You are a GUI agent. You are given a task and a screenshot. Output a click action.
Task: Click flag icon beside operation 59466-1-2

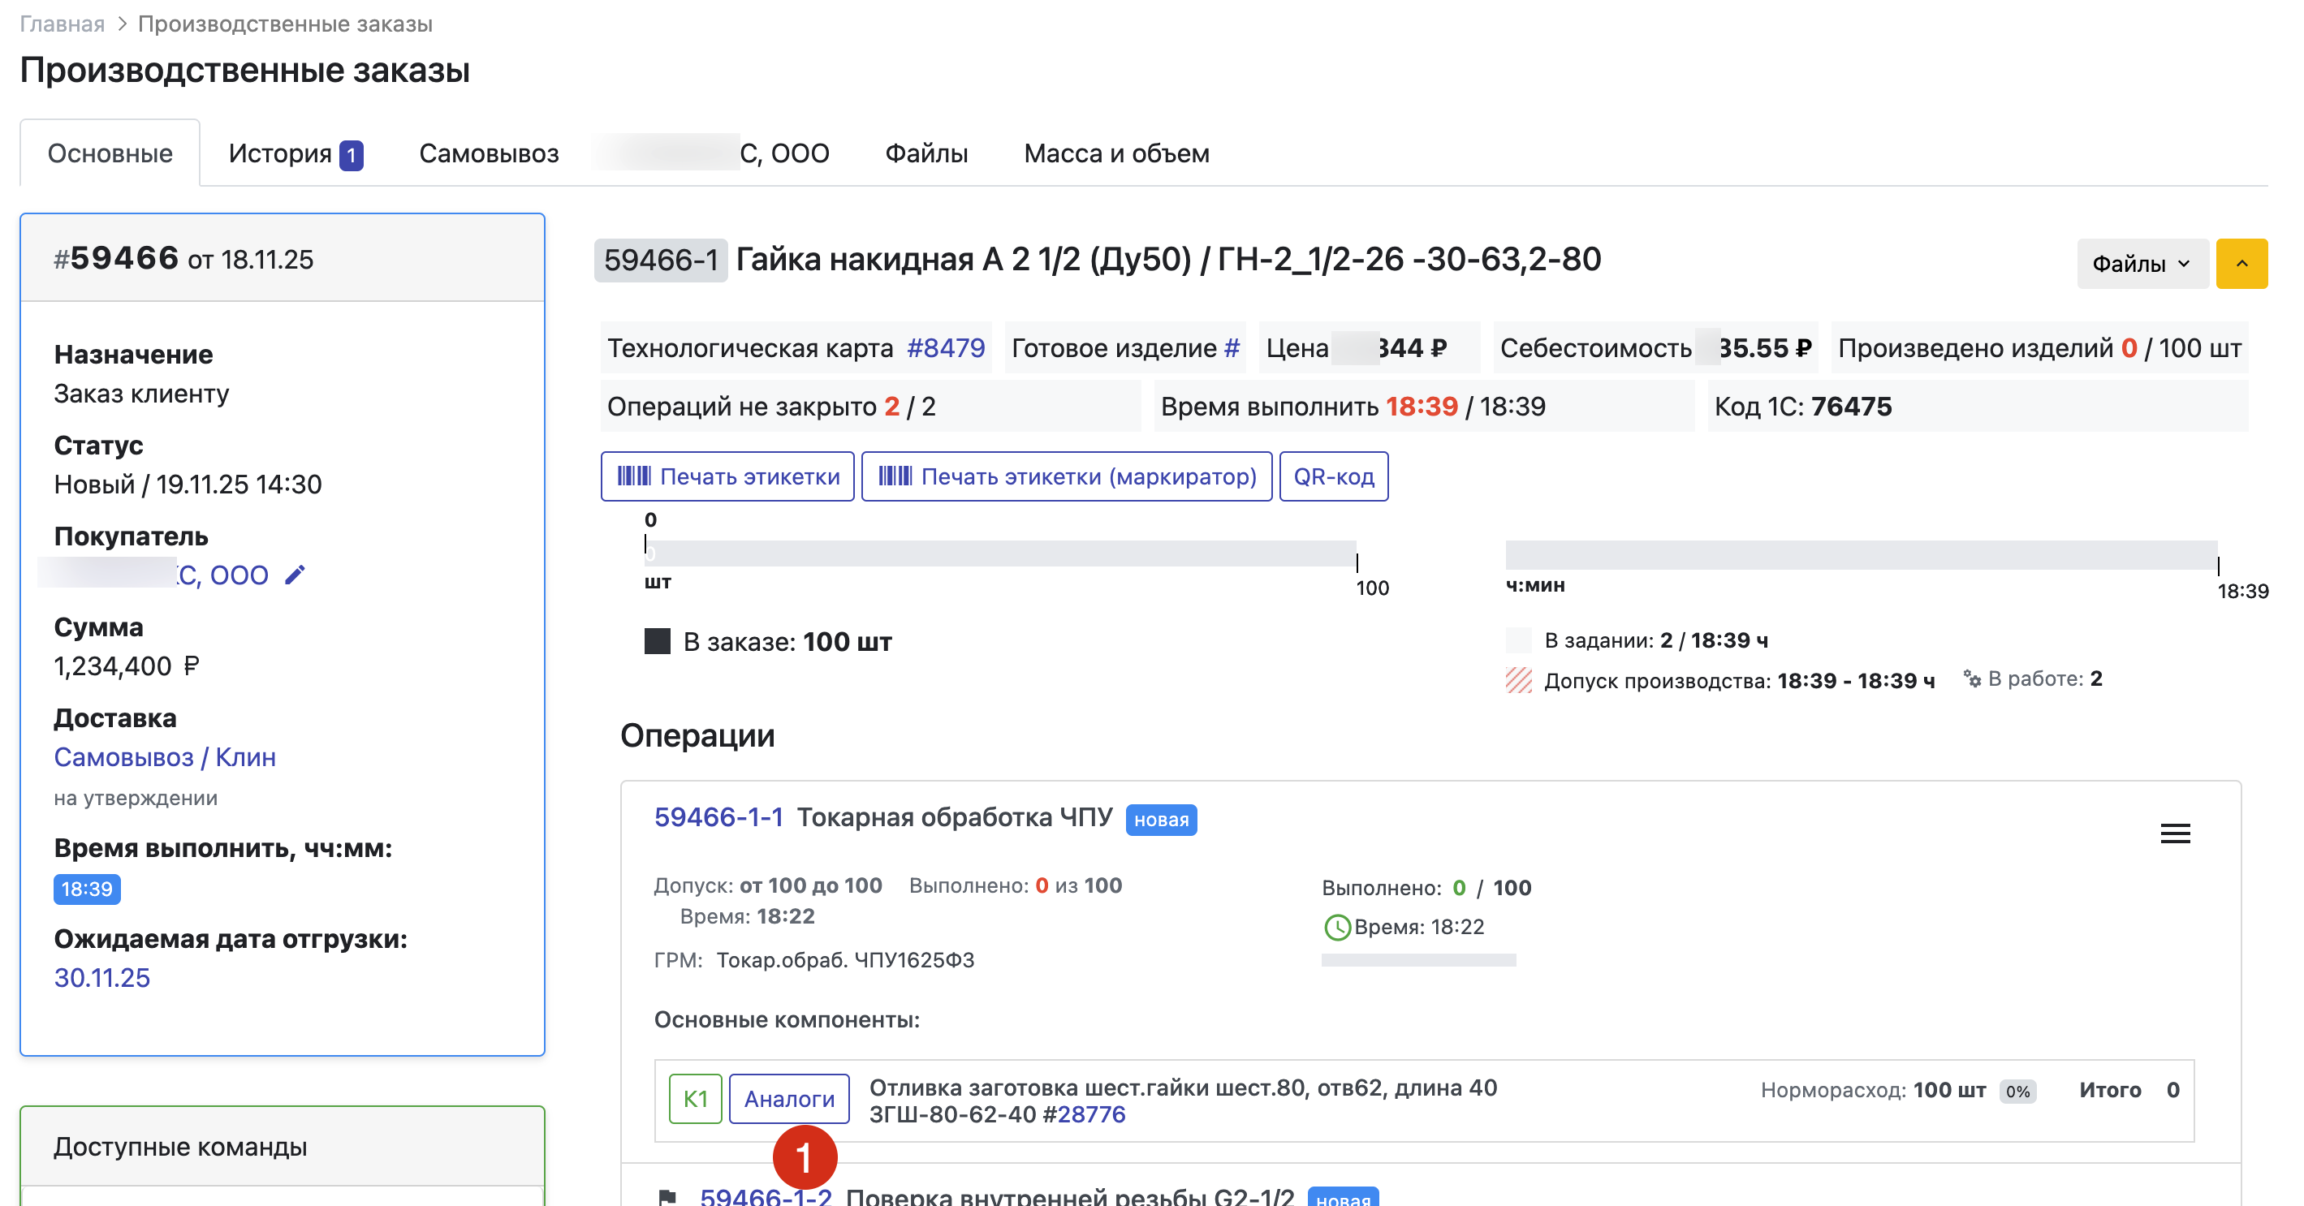(x=667, y=1196)
